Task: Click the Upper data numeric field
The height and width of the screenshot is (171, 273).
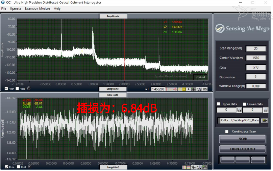Action: tap(226, 110)
